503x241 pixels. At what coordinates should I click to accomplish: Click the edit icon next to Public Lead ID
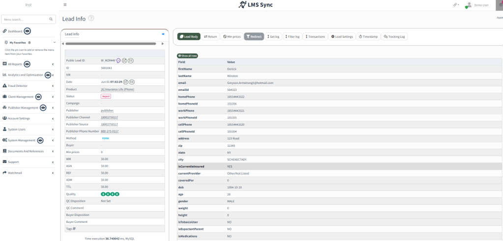(124, 60)
